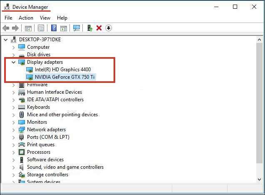Select the Software devices label
This screenshot has width=265, height=195.
point(45,160)
